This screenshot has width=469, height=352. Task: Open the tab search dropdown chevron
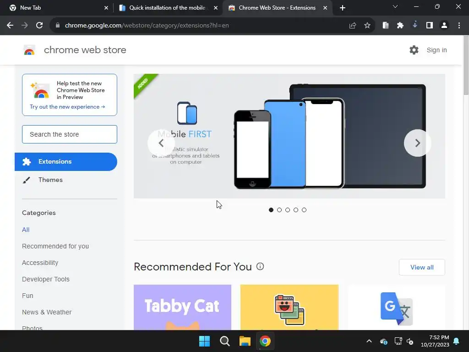(x=395, y=6)
